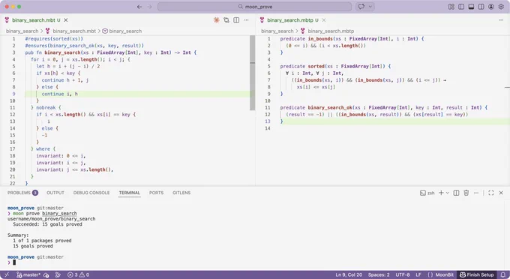Close the binary_search.mbtp tab
510x279 pixels.
point(324,20)
